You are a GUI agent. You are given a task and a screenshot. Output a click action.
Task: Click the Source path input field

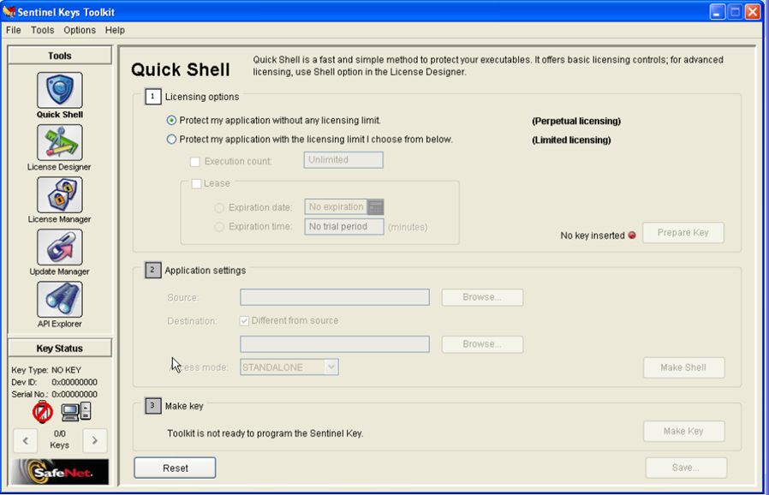(x=334, y=297)
